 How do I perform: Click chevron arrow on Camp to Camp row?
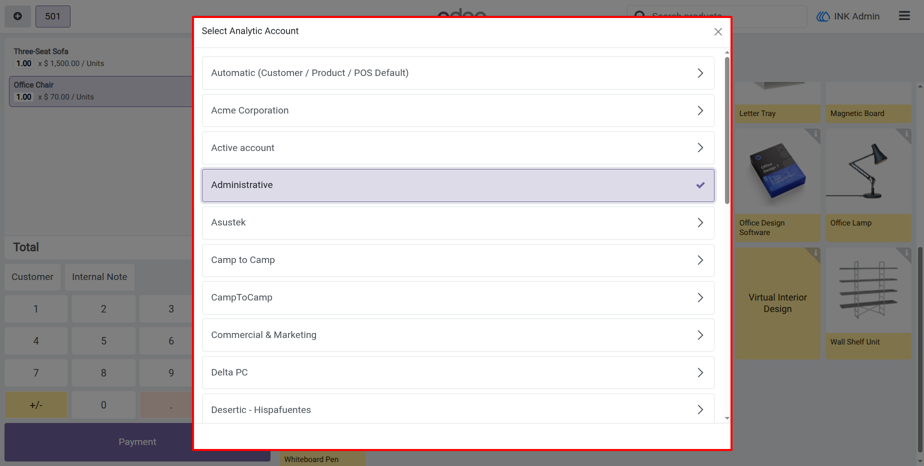tap(700, 260)
